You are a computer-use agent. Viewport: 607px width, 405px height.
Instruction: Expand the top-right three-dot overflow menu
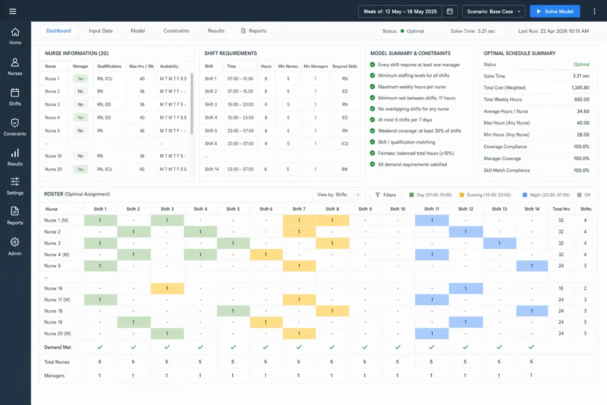pyautogui.click(x=594, y=11)
